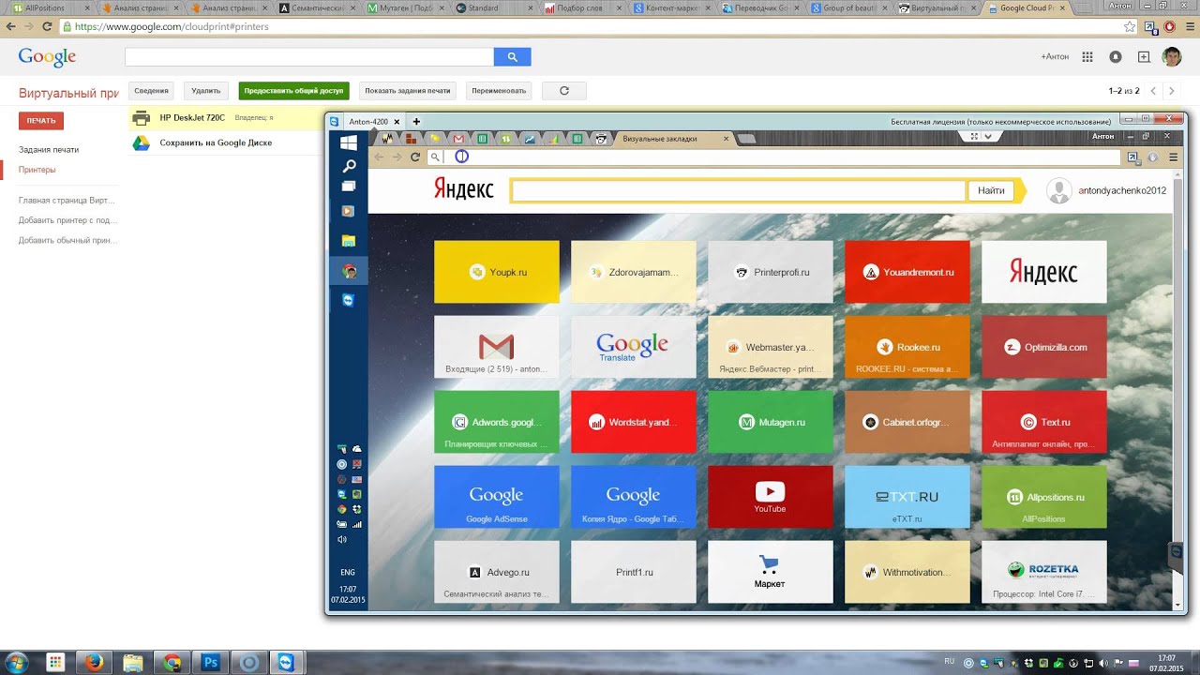The width and height of the screenshot is (1200, 675).
Task: Open Photoshop from the Windows taskbar
Action: [211, 663]
